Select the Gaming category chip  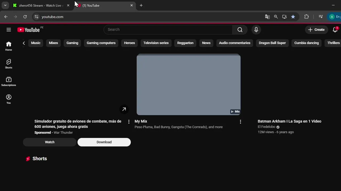click(72, 43)
